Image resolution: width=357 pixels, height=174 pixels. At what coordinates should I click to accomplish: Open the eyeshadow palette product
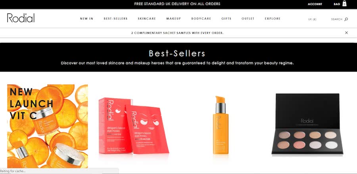307,124
